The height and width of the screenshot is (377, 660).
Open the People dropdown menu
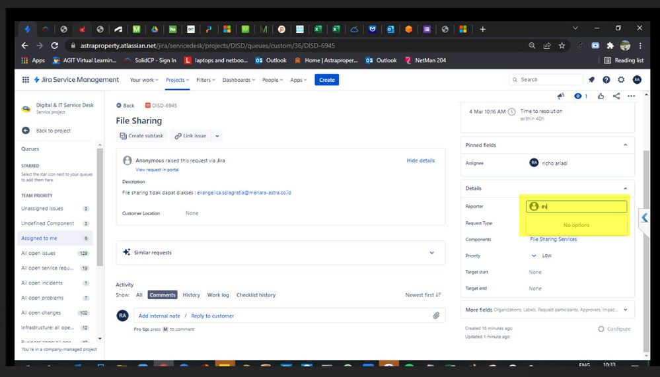coord(272,80)
